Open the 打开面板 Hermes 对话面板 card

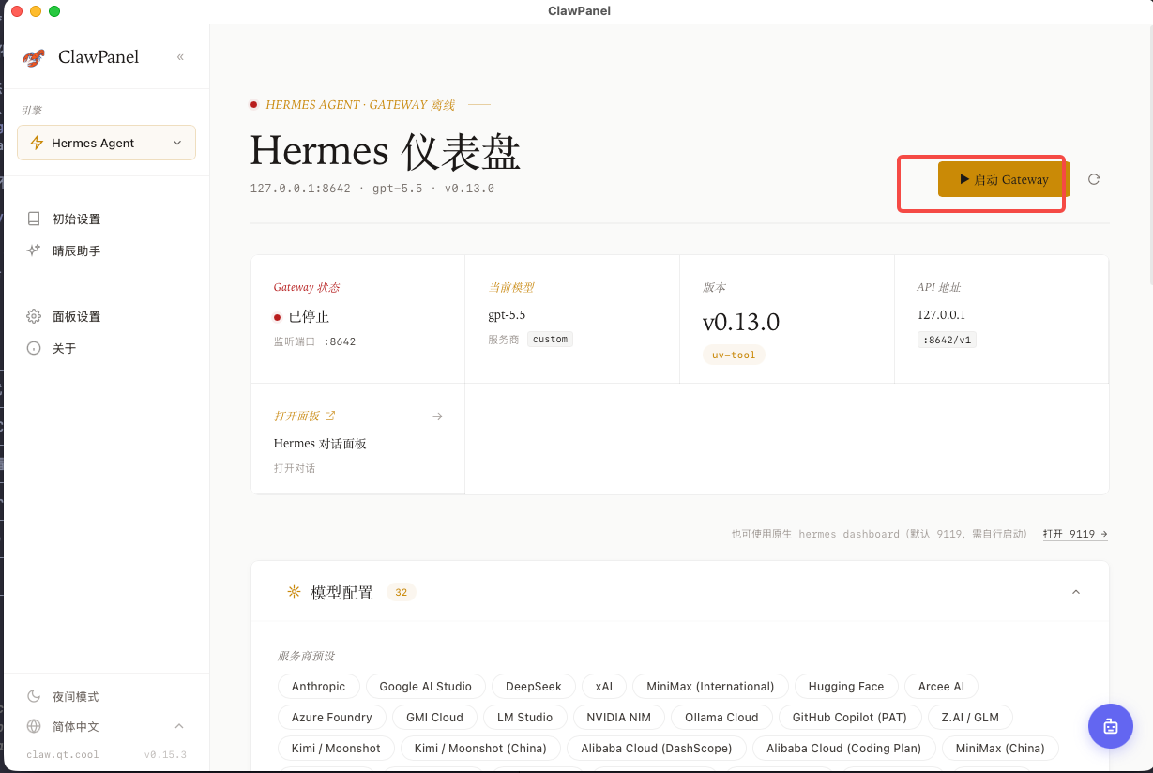point(358,439)
